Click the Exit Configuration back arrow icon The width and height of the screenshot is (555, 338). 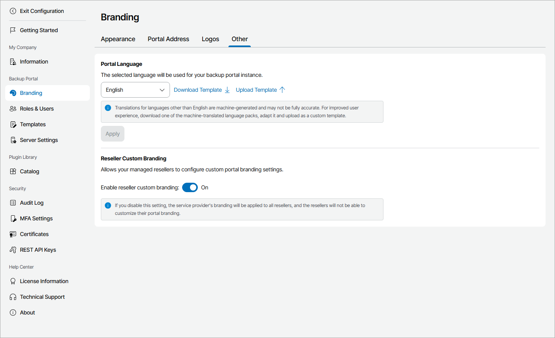click(x=13, y=11)
